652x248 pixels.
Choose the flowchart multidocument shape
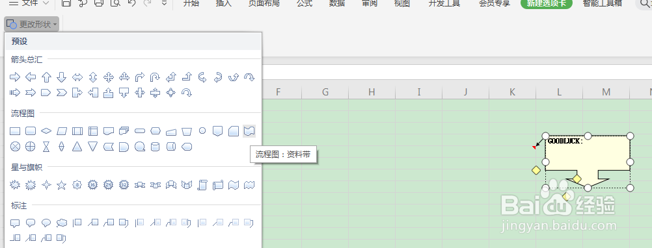124,131
